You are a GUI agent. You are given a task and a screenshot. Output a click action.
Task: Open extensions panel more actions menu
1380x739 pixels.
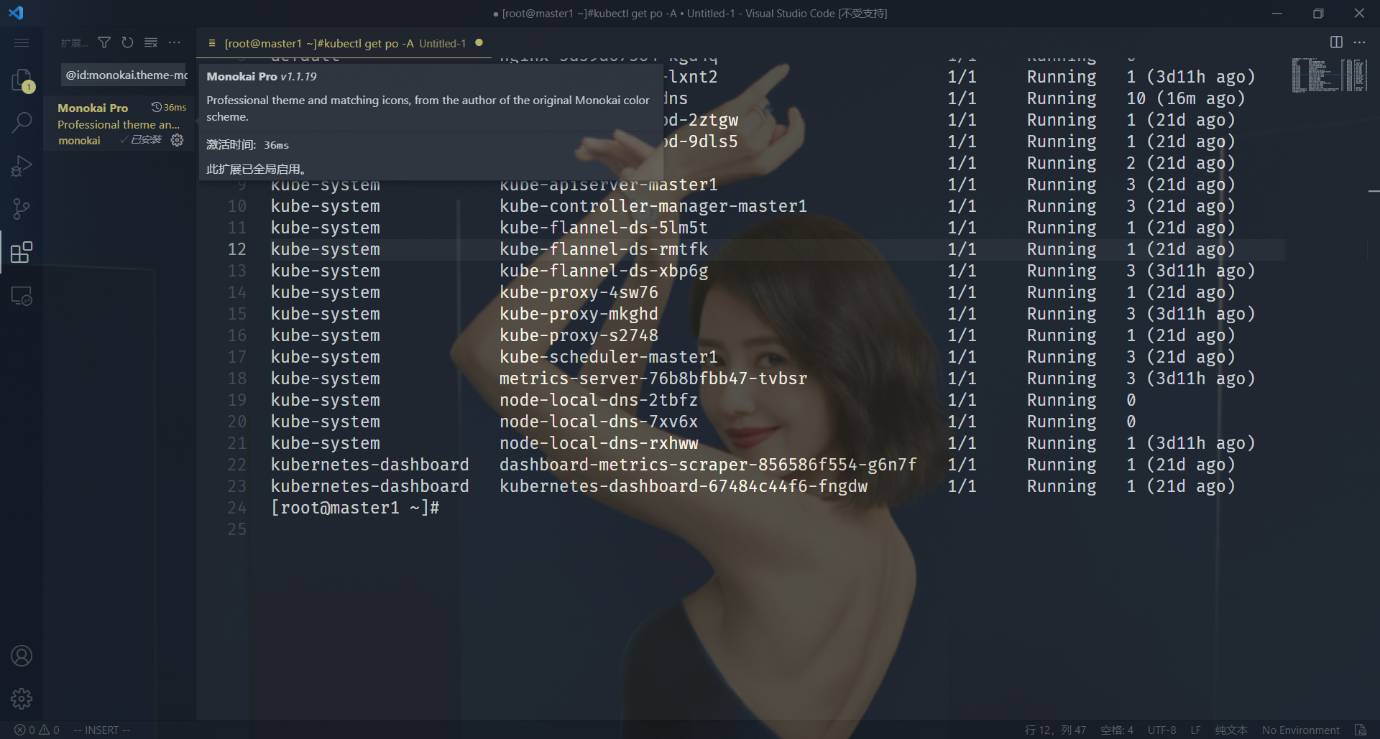pos(175,43)
